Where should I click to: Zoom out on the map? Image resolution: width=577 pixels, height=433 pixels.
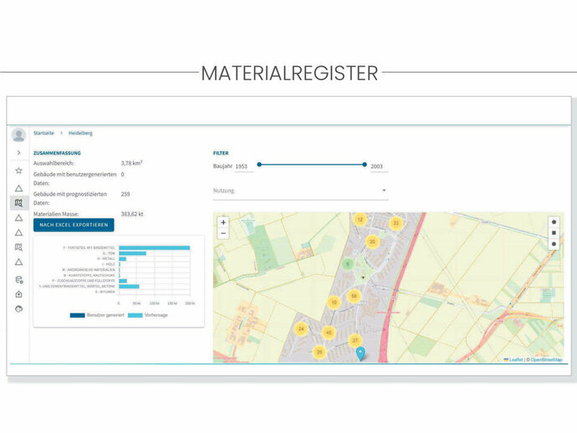(223, 234)
